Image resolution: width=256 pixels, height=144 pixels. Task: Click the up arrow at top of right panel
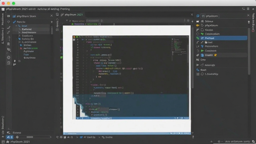click(249, 22)
